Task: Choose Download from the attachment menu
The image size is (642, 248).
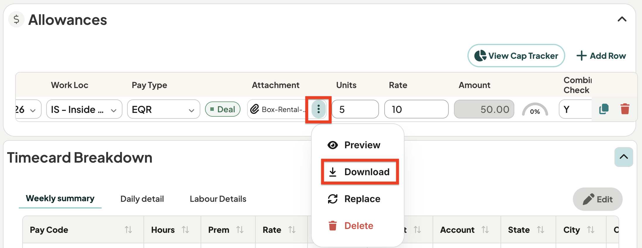Action: [360, 172]
